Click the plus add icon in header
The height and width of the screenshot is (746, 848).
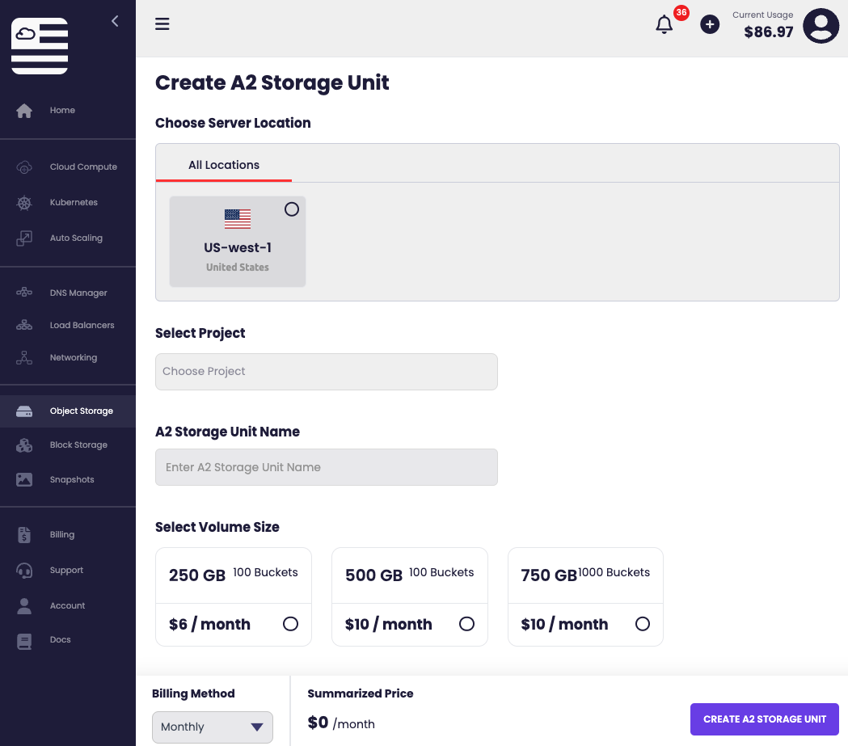click(710, 25)
